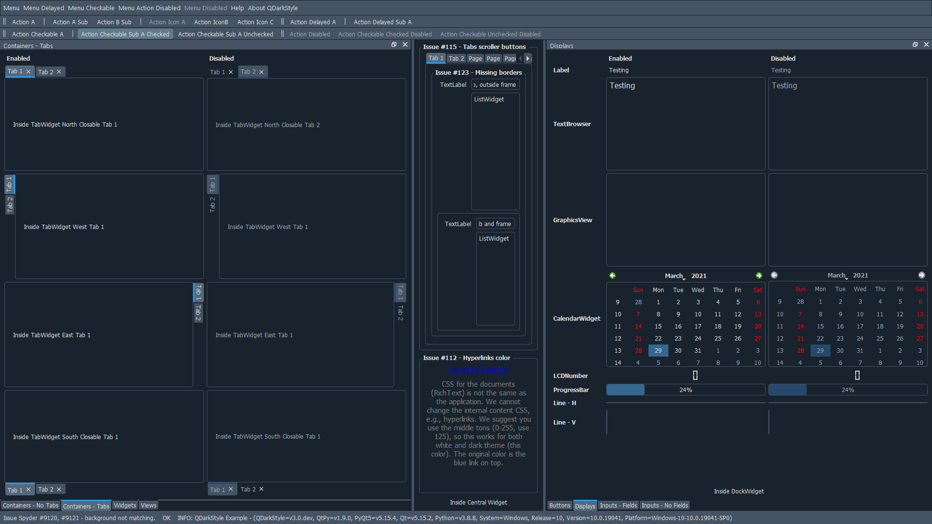Click the left calendar navigation arrow
The image size is (932, 524).
(612, 276)
